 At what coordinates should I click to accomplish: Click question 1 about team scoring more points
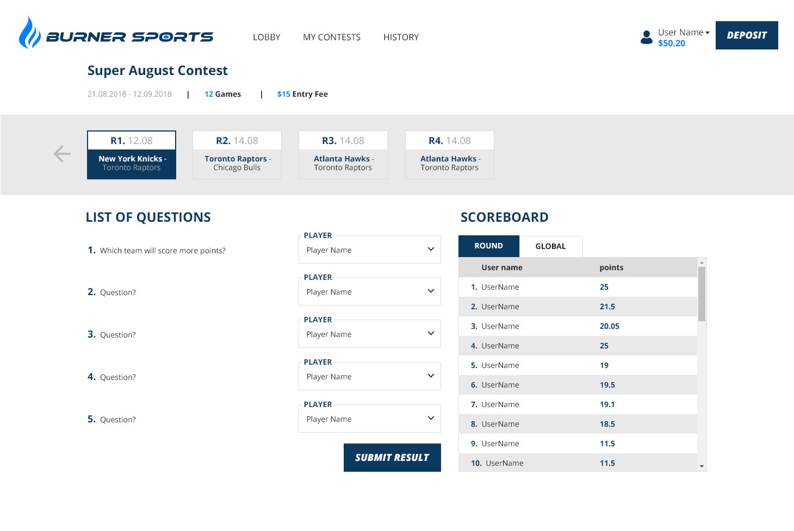(x=157, y=250)
